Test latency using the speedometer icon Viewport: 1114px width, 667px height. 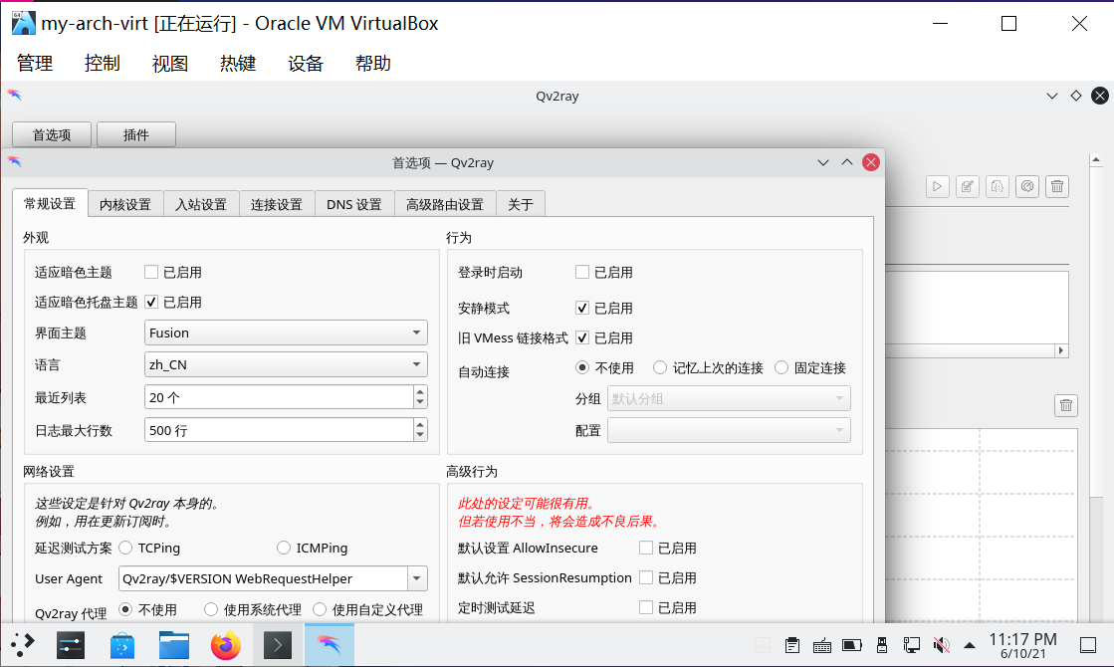[1026, 186]
